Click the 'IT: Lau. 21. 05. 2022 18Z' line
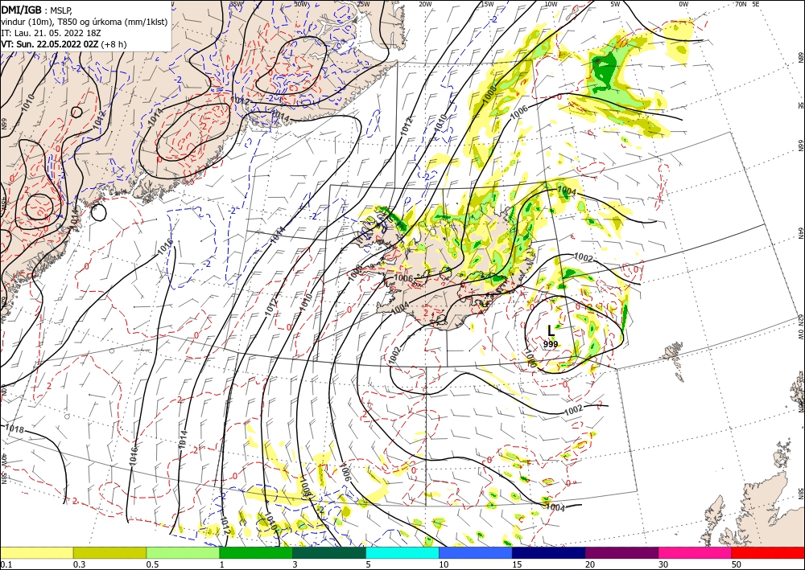 51,33
